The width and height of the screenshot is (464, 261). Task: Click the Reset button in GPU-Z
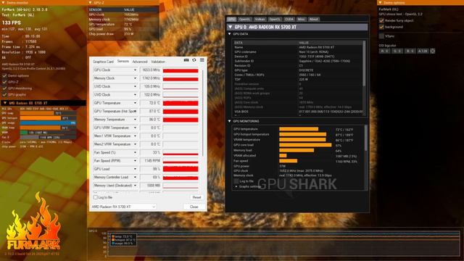click(x=196, y=197)
